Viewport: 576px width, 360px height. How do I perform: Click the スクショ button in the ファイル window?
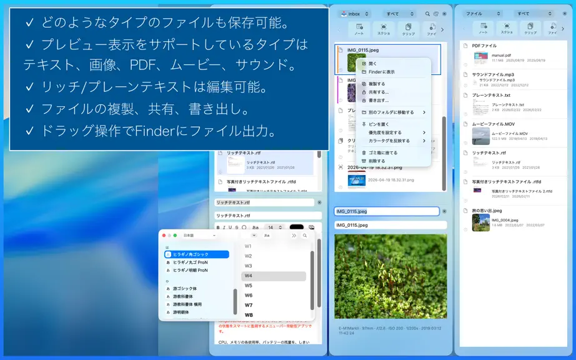(x=507, y=29)
